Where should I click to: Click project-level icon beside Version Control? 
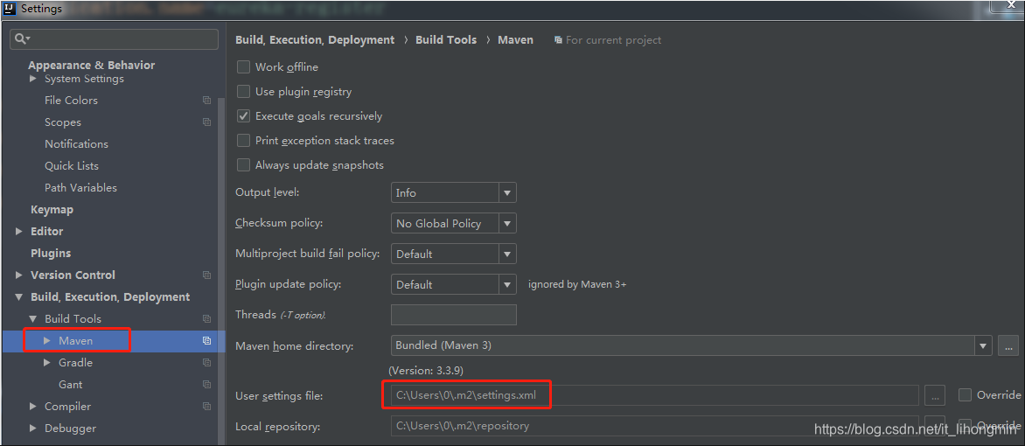coord(206,275)
